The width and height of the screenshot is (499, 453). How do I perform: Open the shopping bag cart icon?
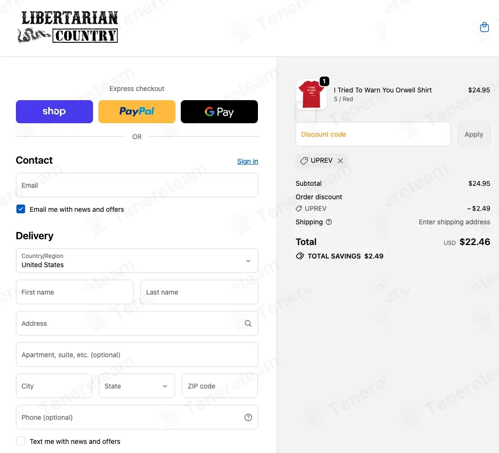484,27
